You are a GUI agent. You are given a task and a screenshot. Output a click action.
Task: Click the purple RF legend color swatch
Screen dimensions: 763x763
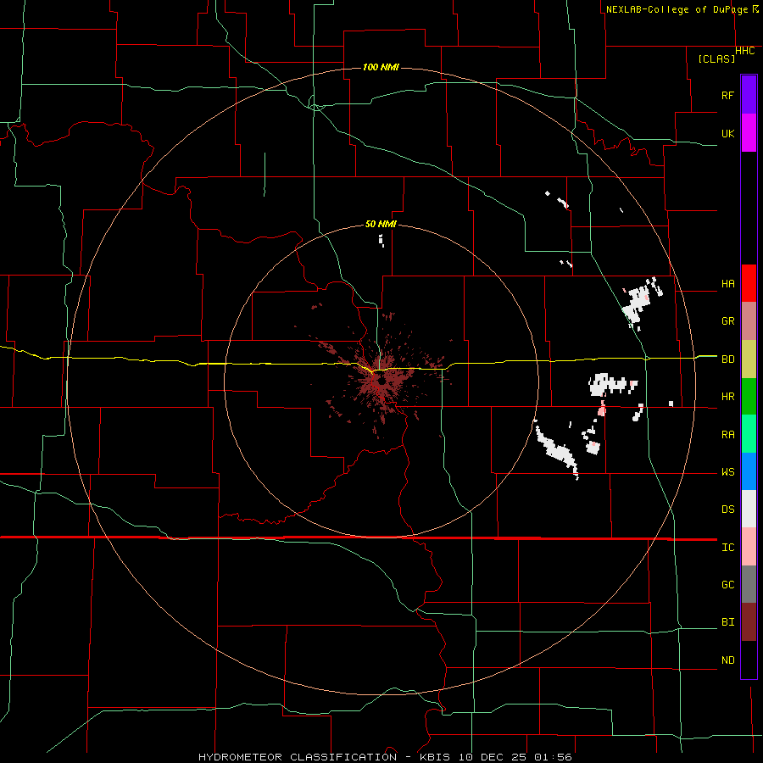(x=749, y=95)
